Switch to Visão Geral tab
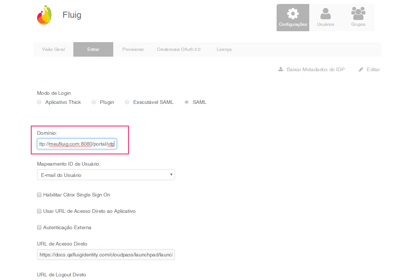Viewport: 412px width, 280px height. 53,49
